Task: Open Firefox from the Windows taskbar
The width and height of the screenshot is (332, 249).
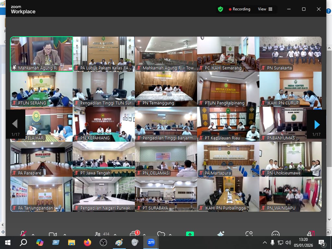Action: click(88, 243)
